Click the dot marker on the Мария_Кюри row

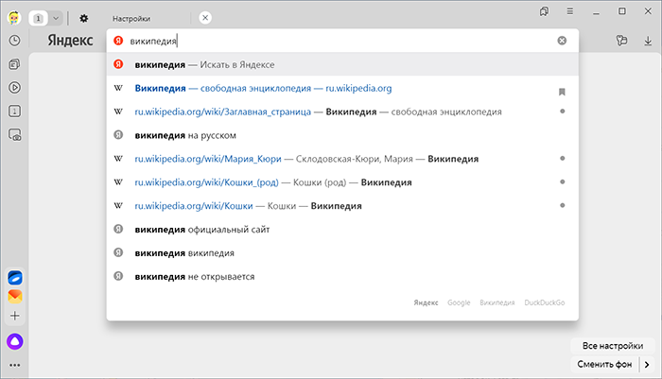[x=563, y=158]
